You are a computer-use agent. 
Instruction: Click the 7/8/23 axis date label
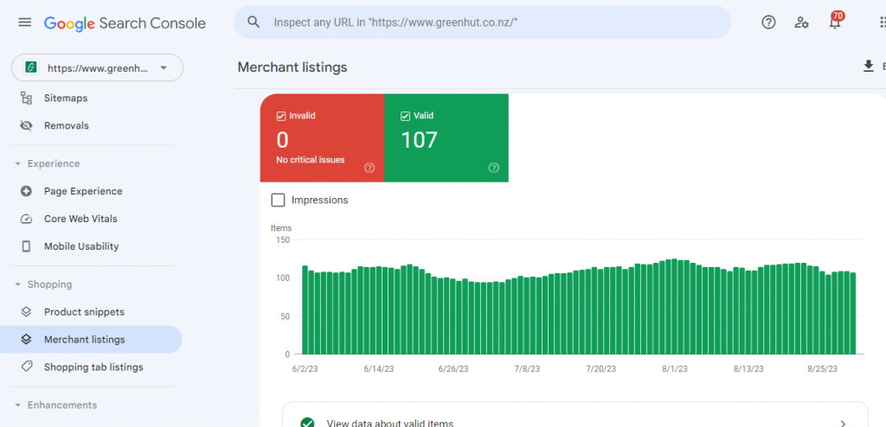pos(527,369)
